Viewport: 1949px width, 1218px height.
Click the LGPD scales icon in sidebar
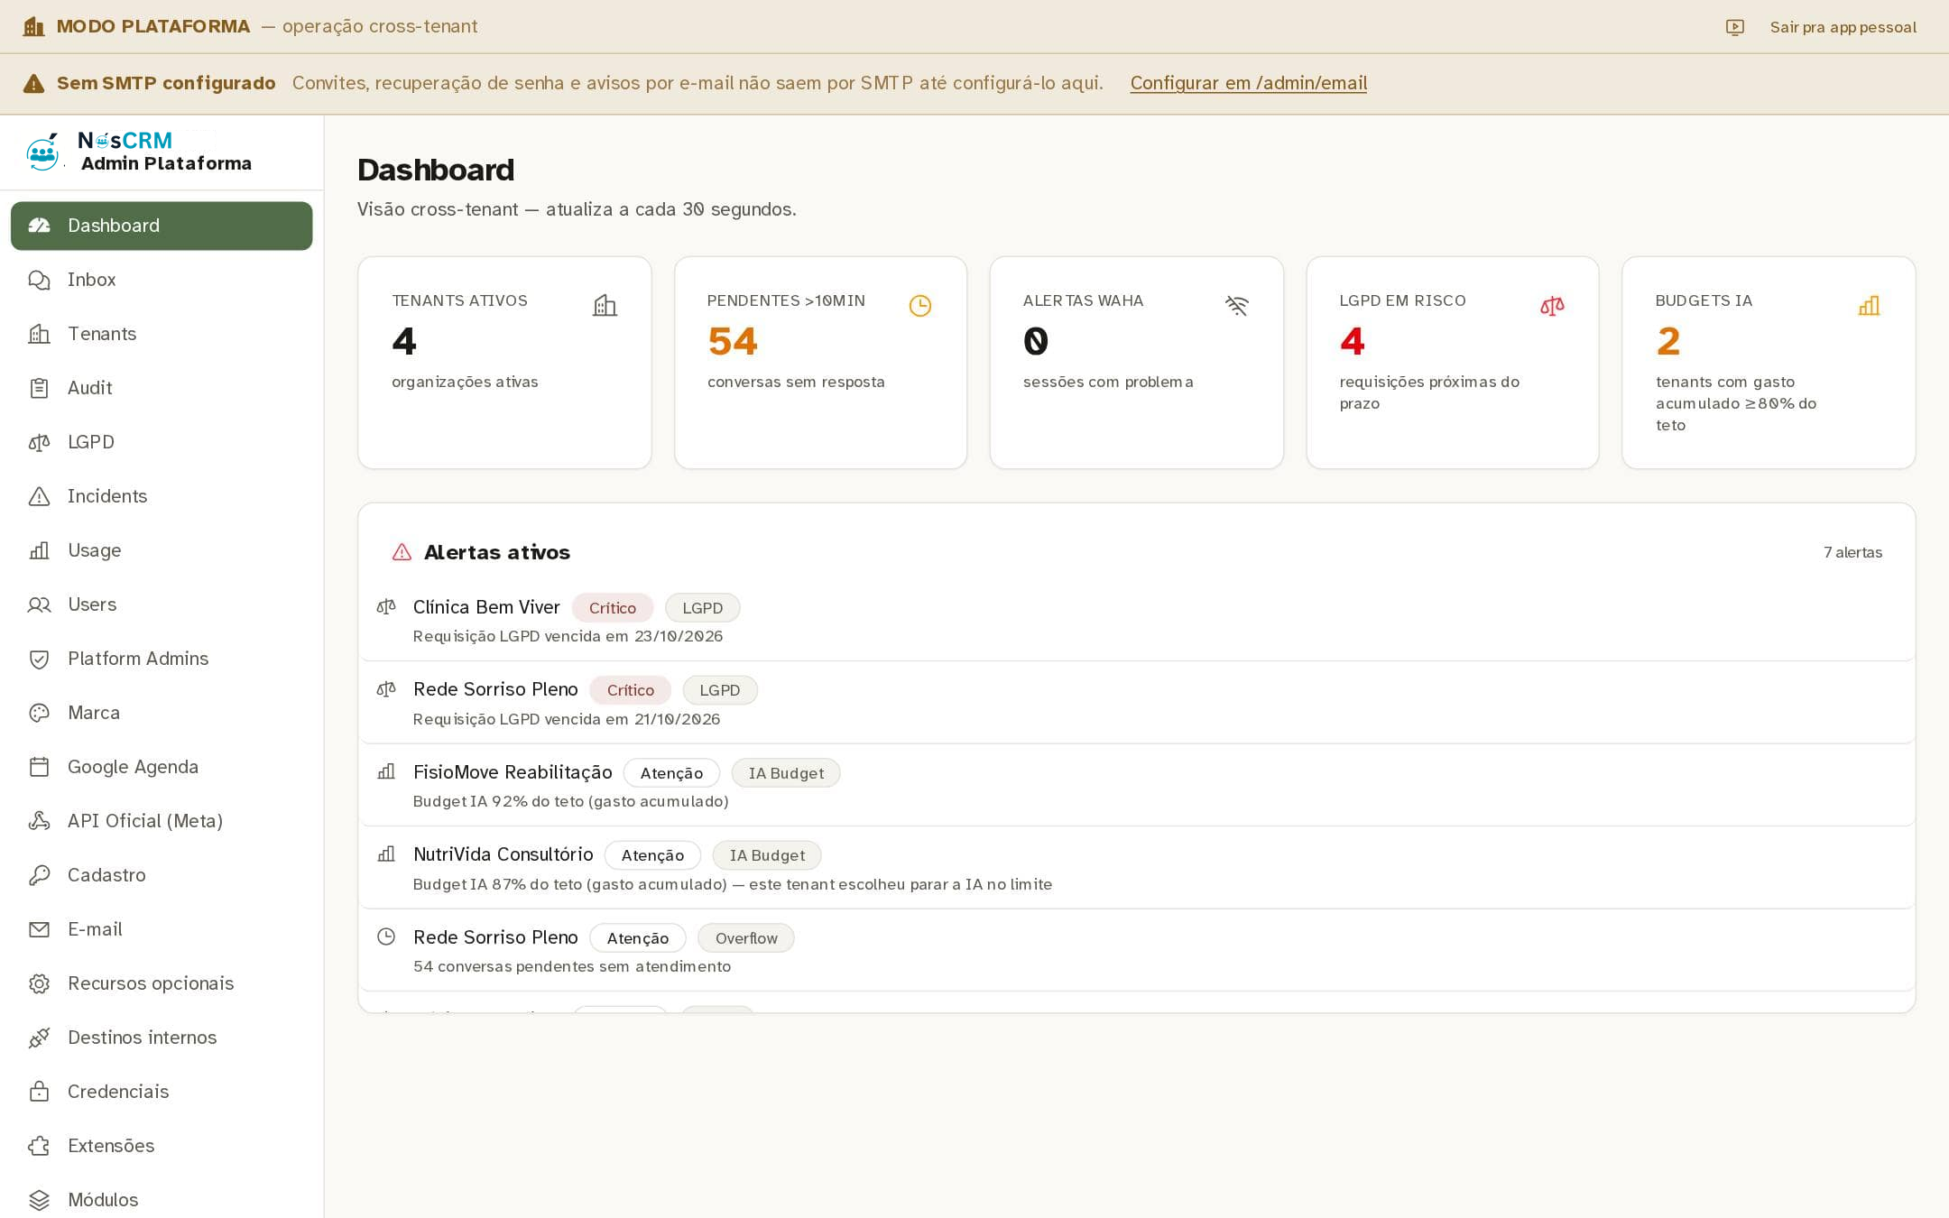pyautogui.click(x=39, y=442)
